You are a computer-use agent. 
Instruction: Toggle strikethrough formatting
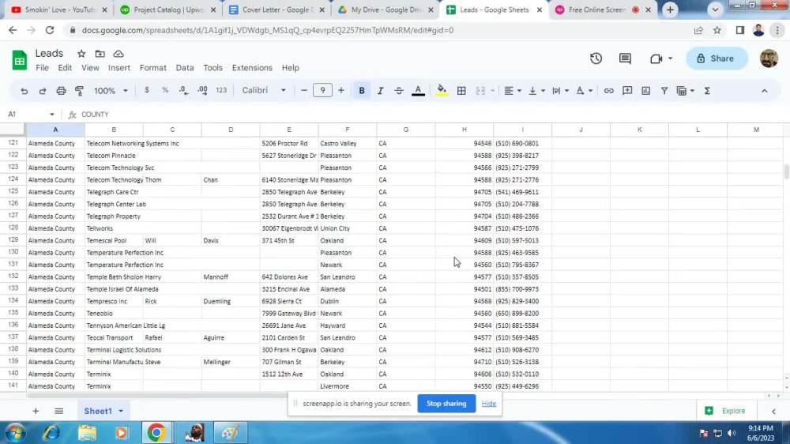click(x=398, y=91)
